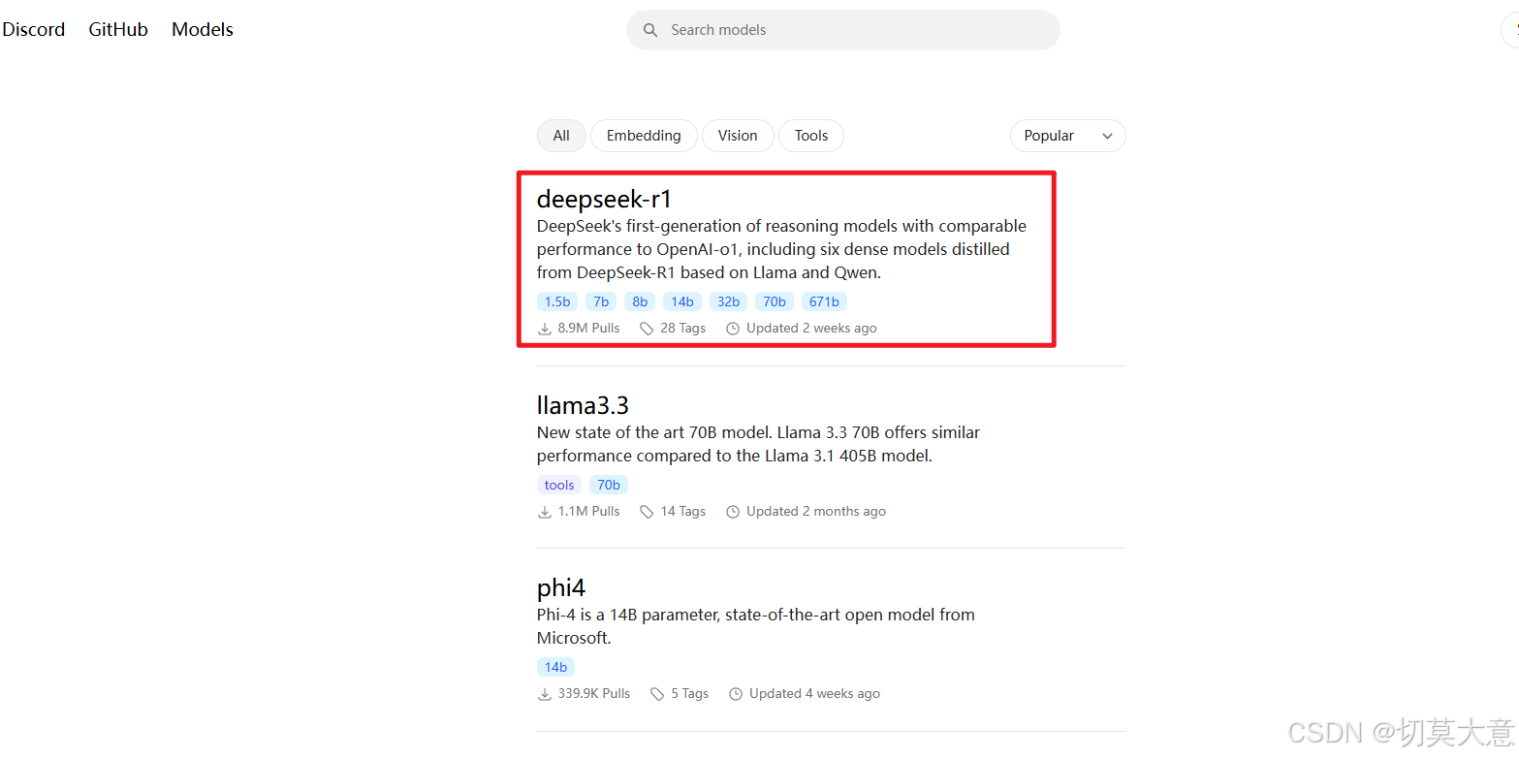Click the 14b tag of phi4
Screen dimensions: 1519x759
(555, 667)
